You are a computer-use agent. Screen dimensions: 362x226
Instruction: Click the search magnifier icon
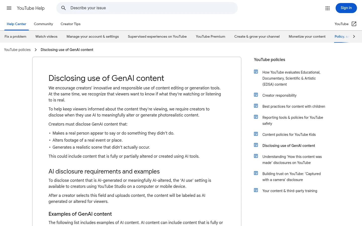pyautogui.click(x=64, y=8)
